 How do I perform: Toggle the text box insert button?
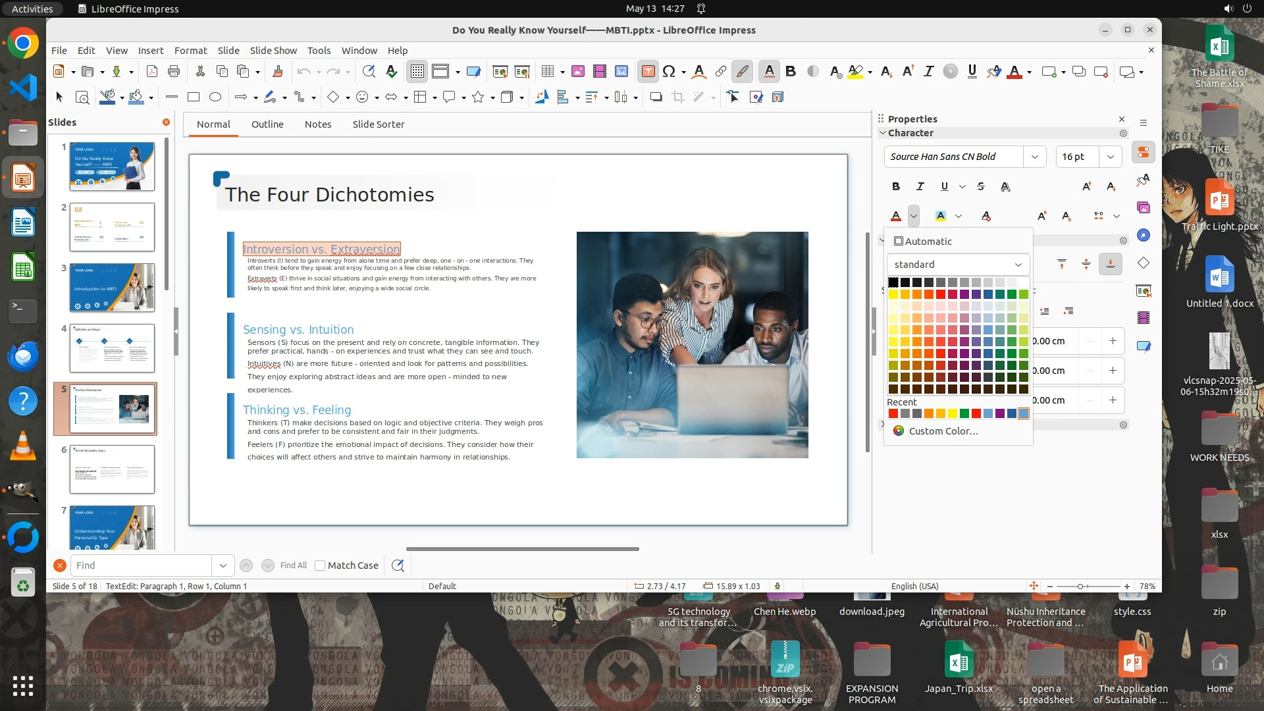coord(648,71)
